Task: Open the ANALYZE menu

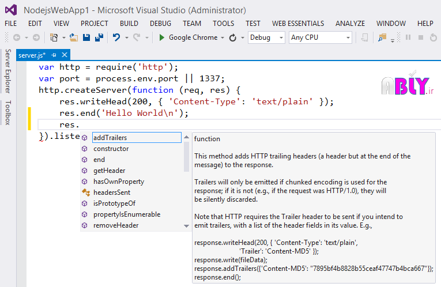Action: pyautogui.click(x=350, y=23)
